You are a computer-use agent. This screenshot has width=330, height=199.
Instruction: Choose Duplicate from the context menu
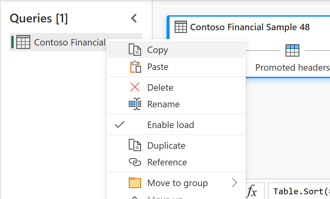point(166,145)
